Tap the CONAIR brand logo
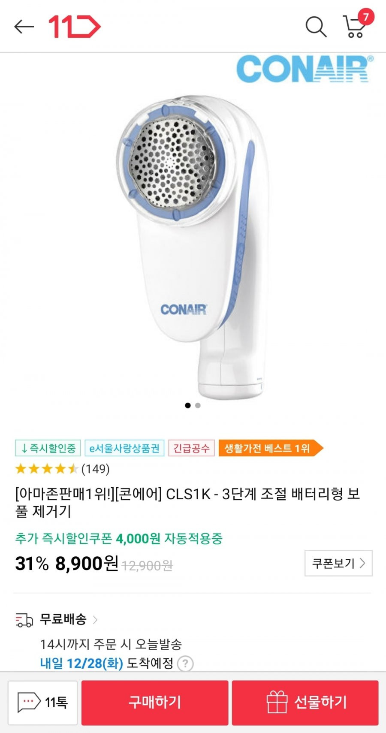Screen dimensions: 386x733 (305, 69)
